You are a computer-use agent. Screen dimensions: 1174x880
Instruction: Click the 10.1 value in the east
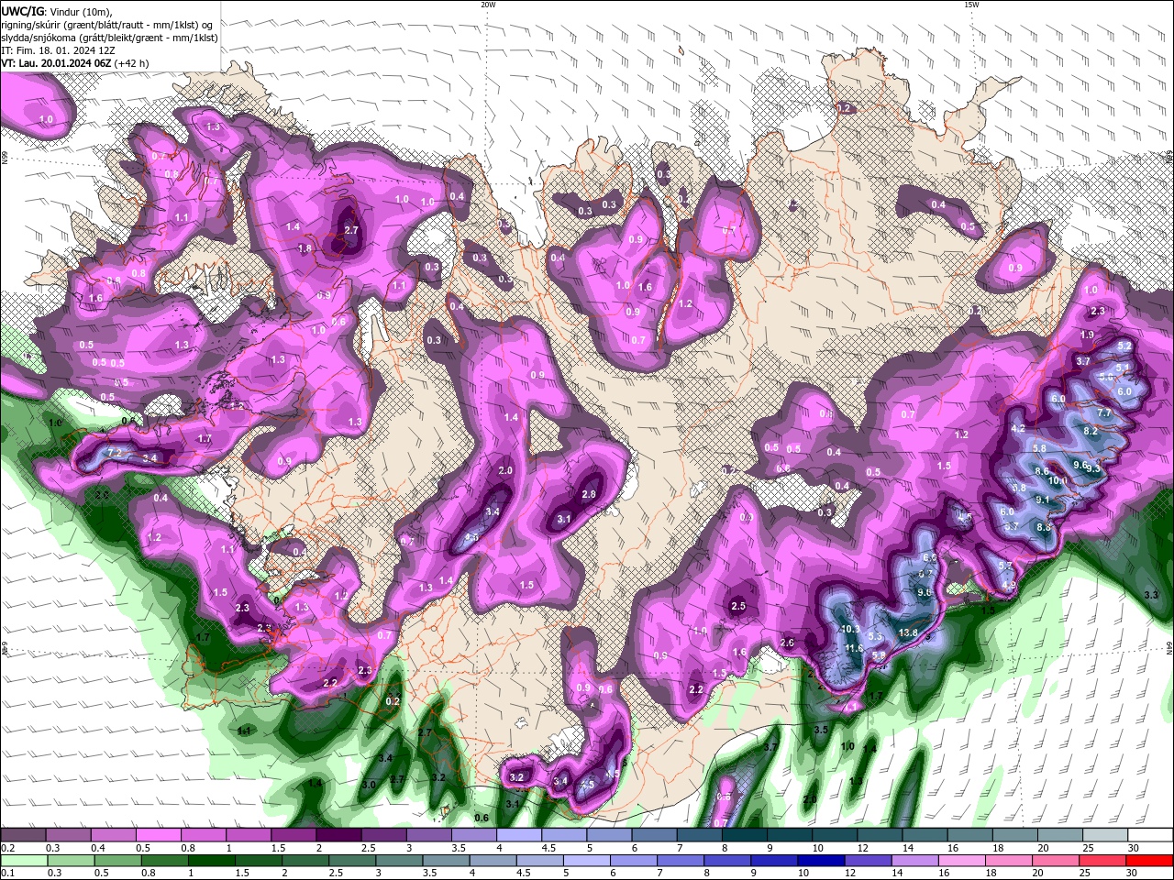[1058, 480]
